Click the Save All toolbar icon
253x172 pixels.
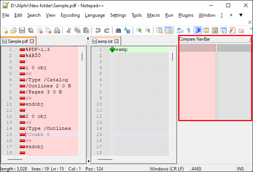click(31, 30)
